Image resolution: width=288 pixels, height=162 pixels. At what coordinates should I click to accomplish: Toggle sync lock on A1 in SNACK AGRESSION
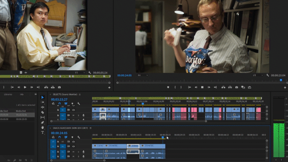pyautogui.click(x=68, y=152)
